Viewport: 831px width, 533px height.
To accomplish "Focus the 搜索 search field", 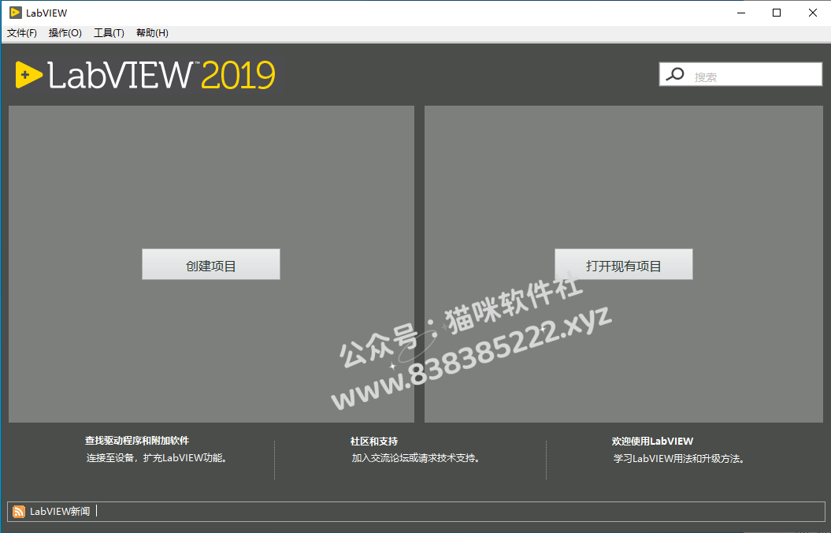I will pyautogui.click(x=740, y=74).
